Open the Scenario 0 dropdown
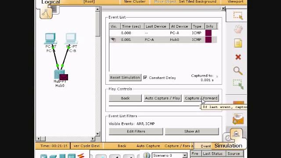This screenshot has height=158, width=281. click(184, 155)
